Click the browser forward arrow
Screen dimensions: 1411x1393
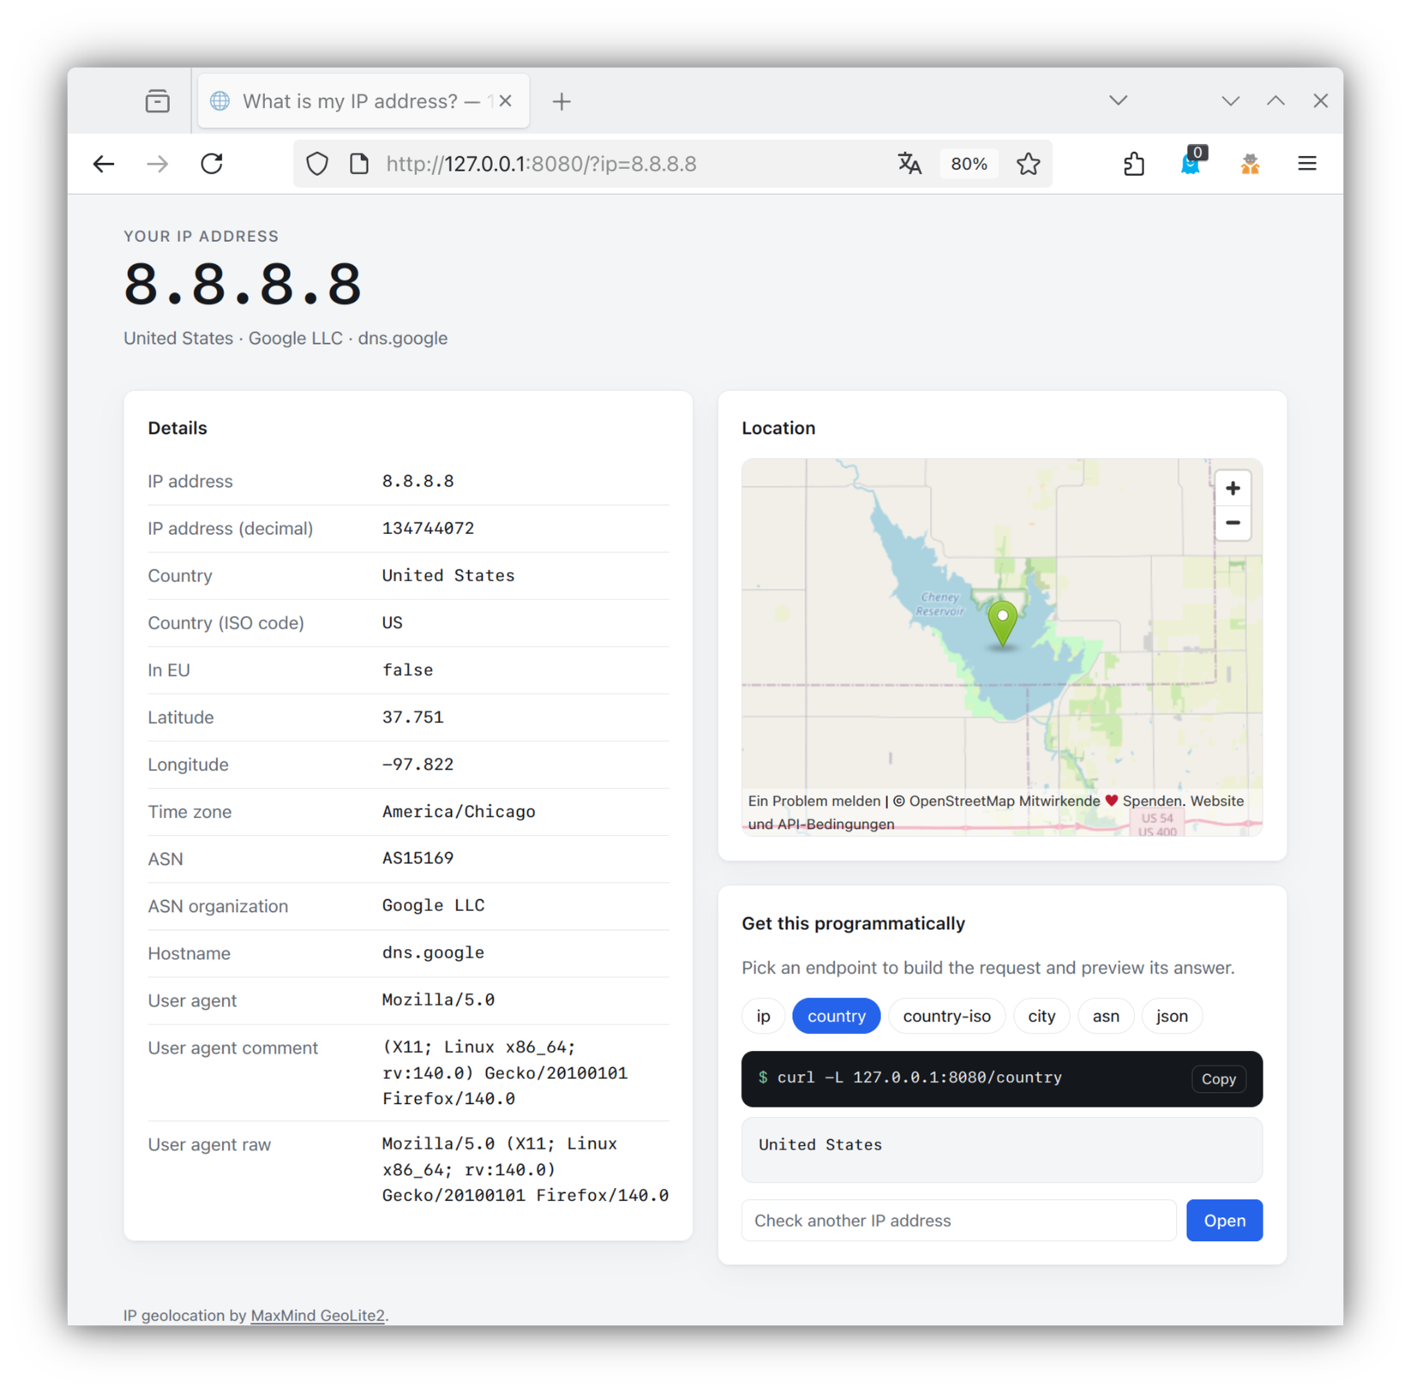[158, 164]
